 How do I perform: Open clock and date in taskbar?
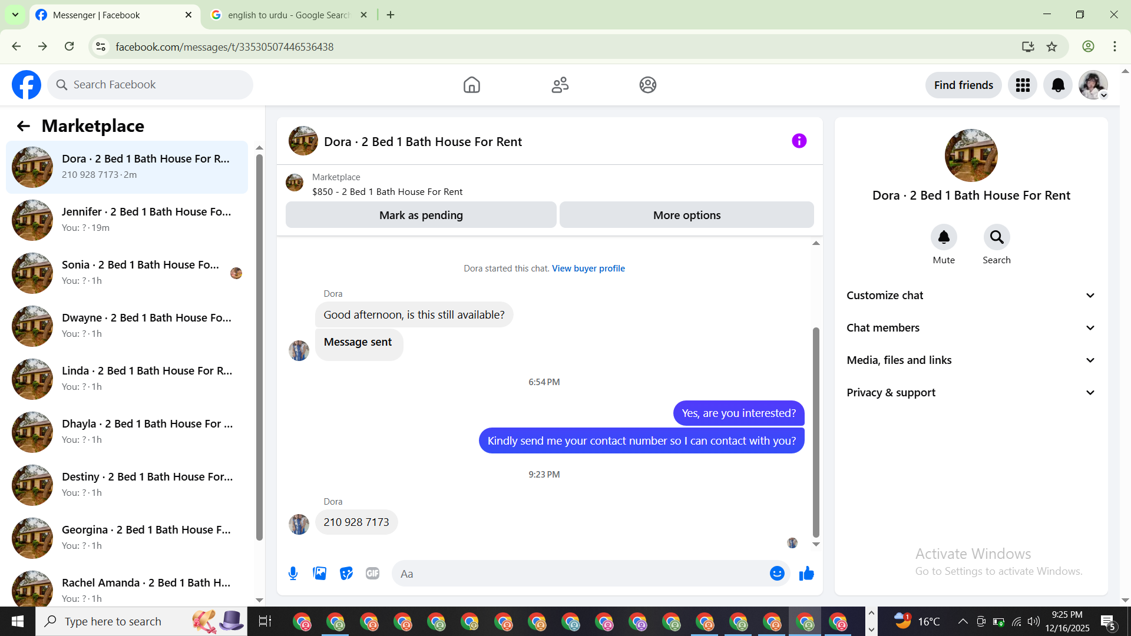click(1067, 621)
